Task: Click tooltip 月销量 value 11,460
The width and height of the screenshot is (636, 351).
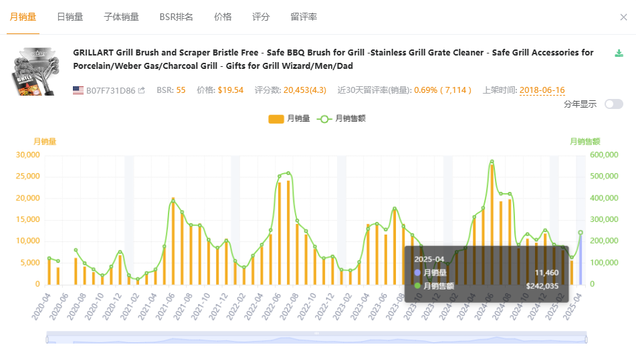Action: pyautogui.click(x=546, y=273)
